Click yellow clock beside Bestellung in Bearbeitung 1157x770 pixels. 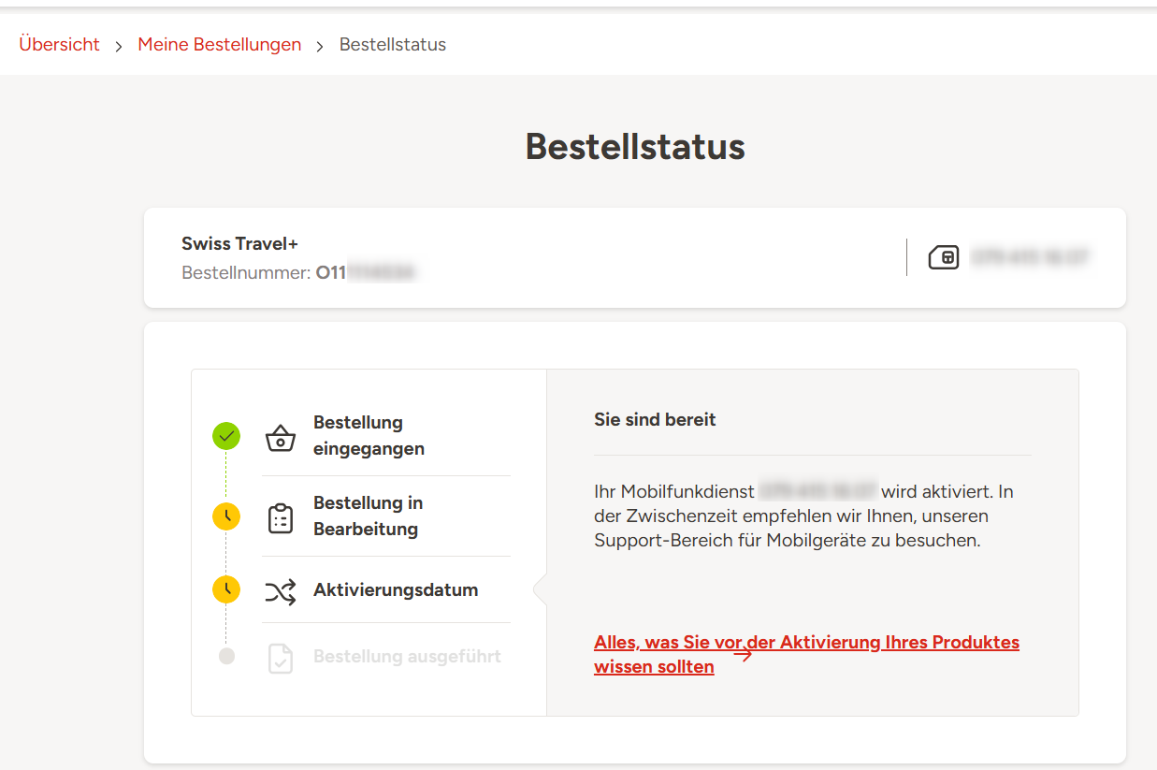226,516
